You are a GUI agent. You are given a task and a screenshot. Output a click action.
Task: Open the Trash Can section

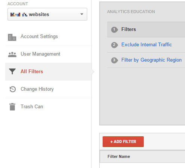pyautogui.click(x=32, y=107)
